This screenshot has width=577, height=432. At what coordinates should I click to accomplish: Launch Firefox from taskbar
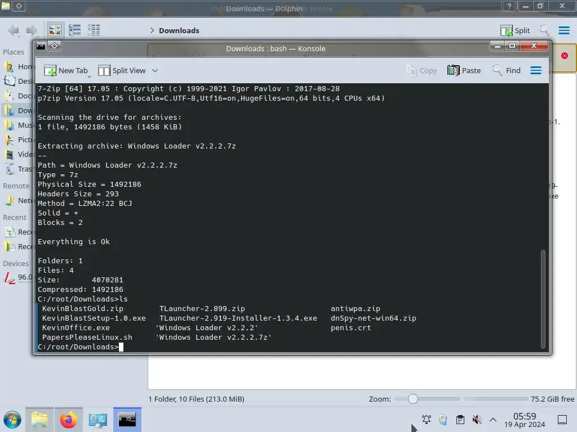click(x=68, y=420)
